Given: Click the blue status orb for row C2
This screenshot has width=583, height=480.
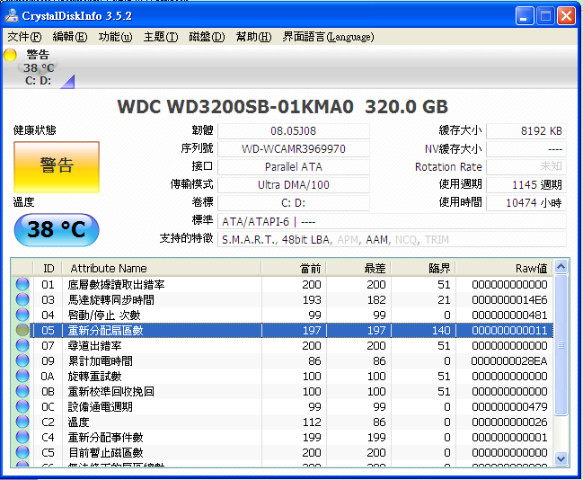Looking at the screenshot, I should [22, 422].
